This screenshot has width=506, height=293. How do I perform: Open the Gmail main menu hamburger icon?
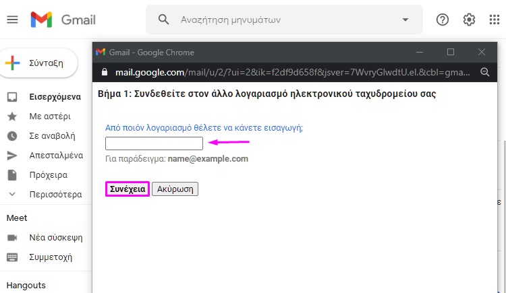pos(12,20)
